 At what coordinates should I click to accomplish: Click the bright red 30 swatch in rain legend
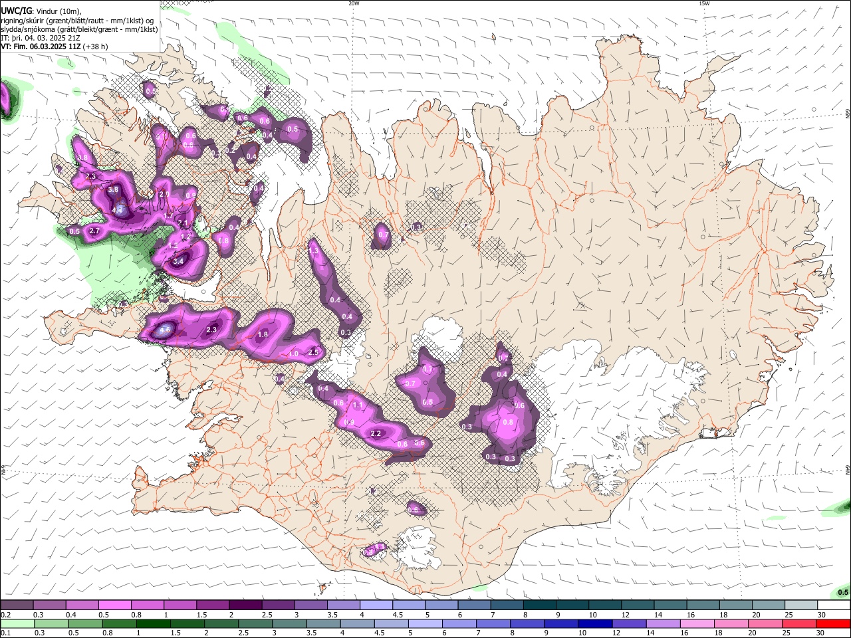click(833, 623)
